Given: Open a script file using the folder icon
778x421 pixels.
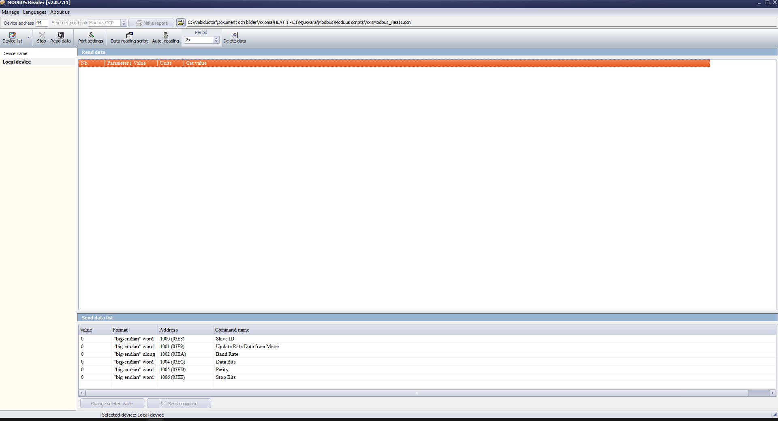Looking at the screenshot, I should pos(181,22).
